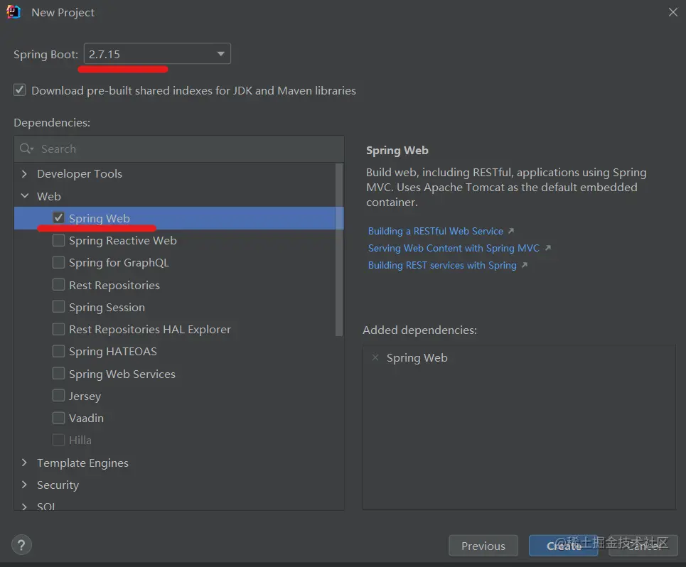686x567 pixels.
Task: Collapse the Web category
Action: [x=25, y=196]
